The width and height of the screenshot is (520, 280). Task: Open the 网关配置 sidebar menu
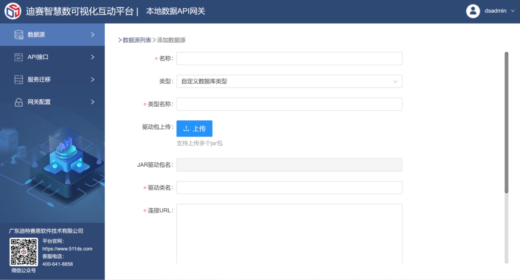click(52, 102)
